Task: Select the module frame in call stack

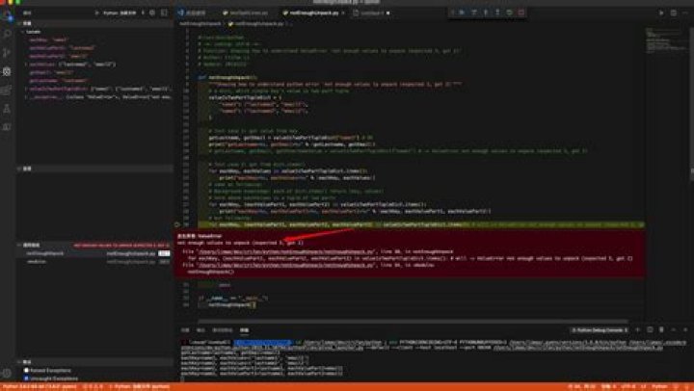Action: pos(94,261)
